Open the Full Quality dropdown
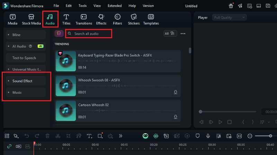The height and width of the screenshot is (155, 277). click(x=229, y=18)
